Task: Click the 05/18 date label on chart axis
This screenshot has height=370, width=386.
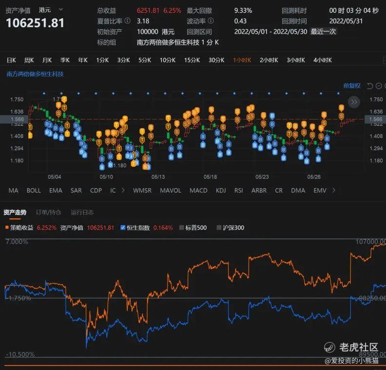Action: (x=210, y=177)
